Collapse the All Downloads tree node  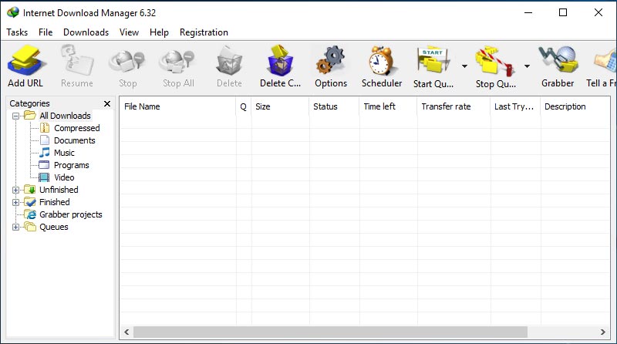click(16, 116)
